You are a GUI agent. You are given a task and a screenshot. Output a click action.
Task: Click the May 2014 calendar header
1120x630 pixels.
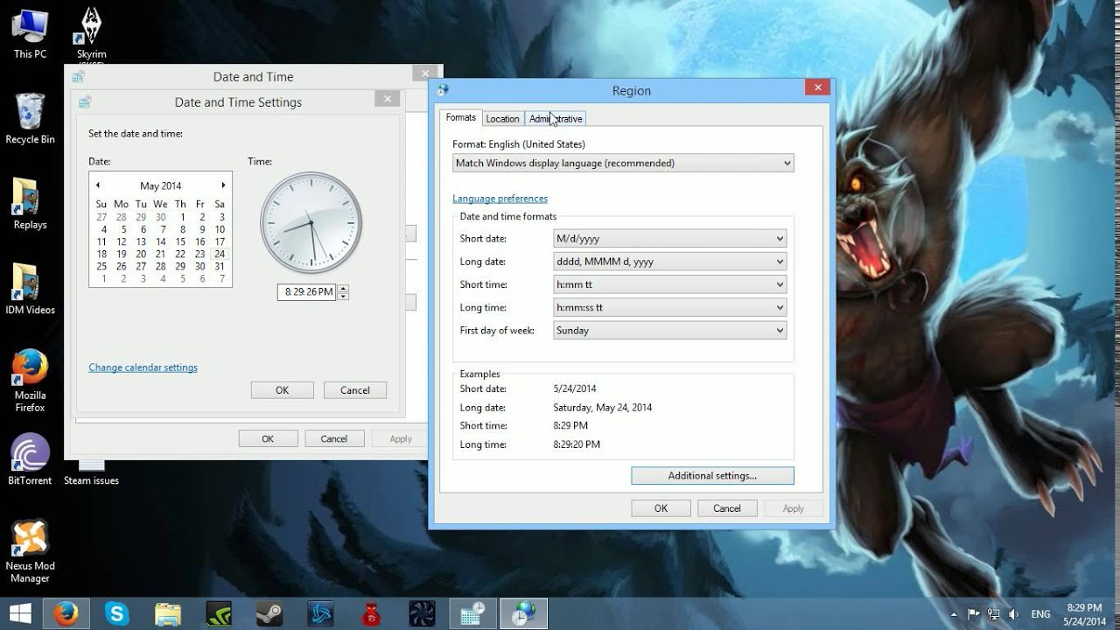coord(161,185)
